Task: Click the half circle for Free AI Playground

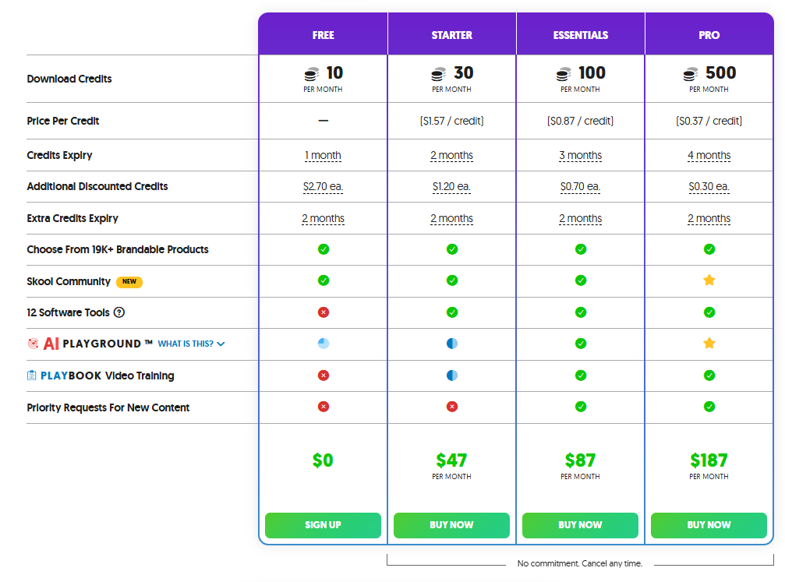Action: point(323,344)
